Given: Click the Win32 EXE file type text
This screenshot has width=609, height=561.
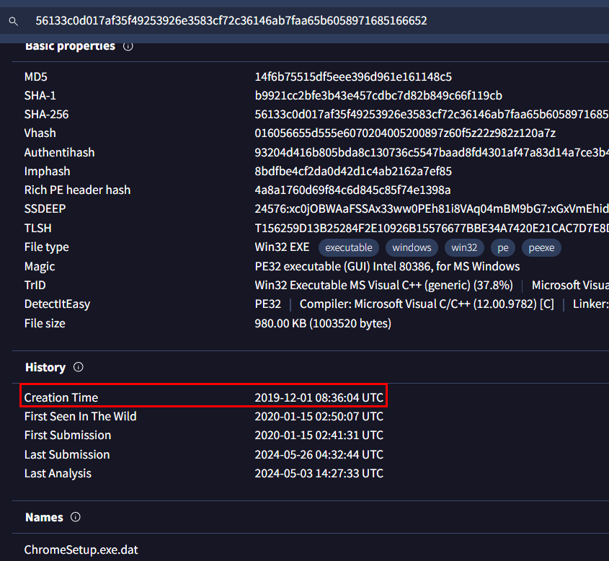Looking at the screenshot, I should [282, 247].
